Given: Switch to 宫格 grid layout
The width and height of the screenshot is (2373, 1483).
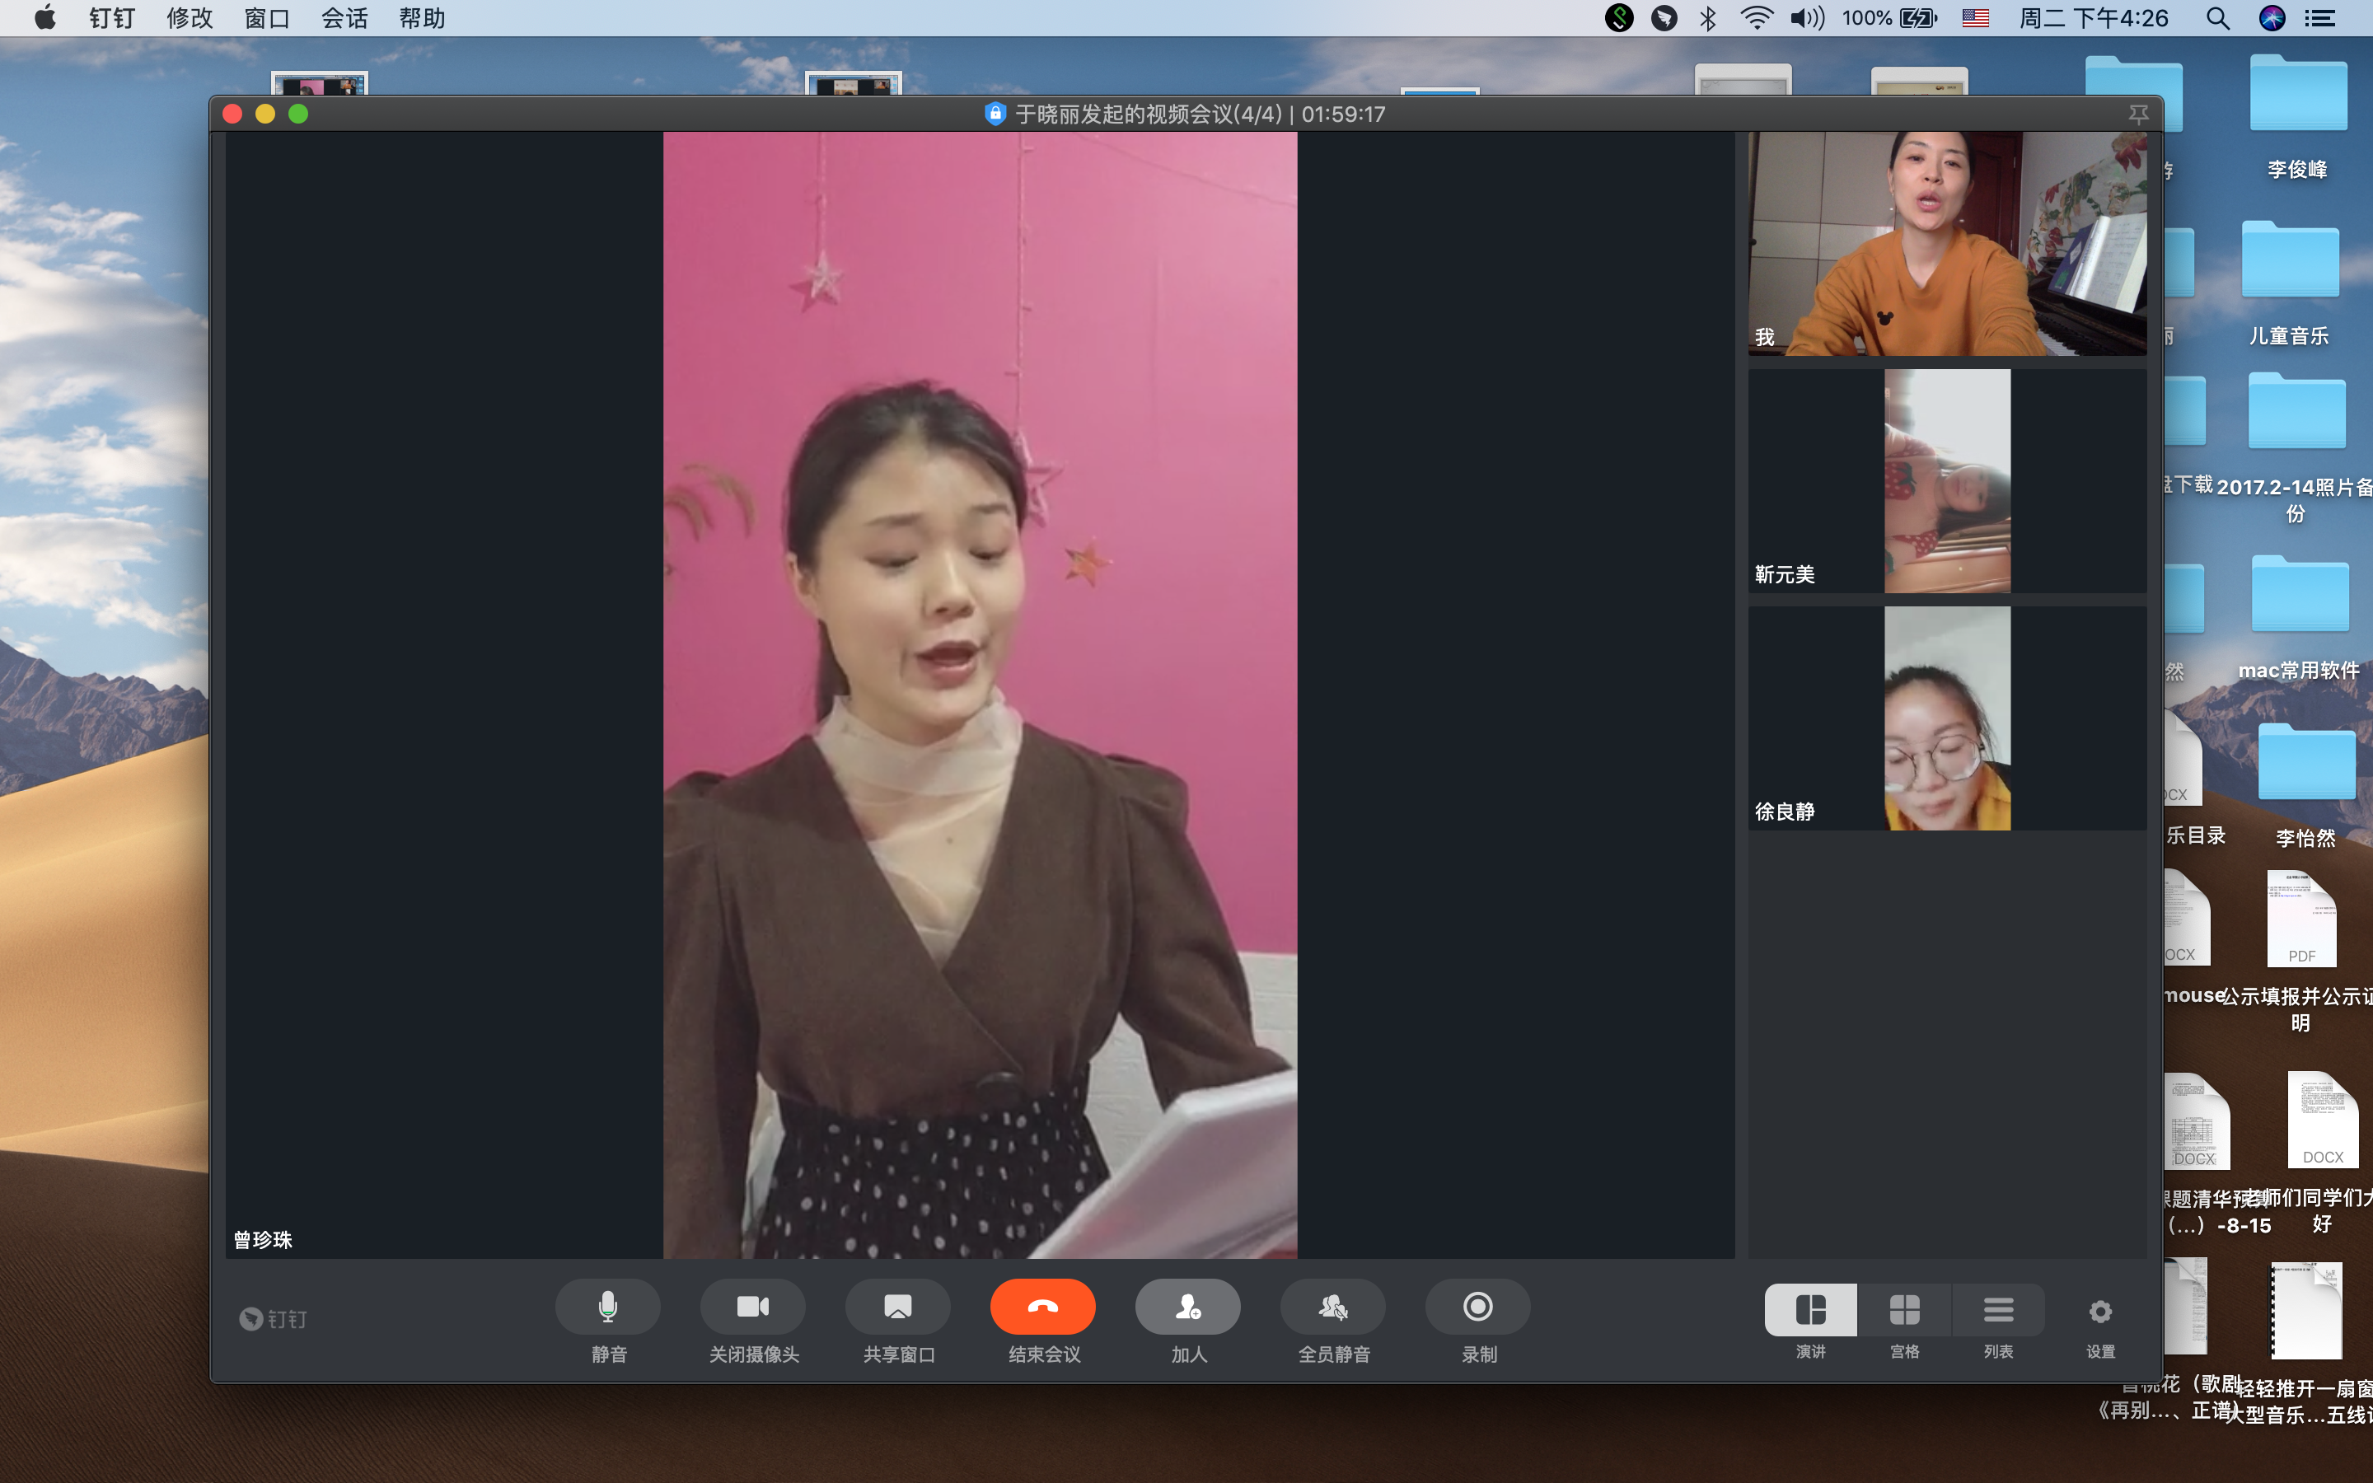Looking at the screenshot, I should point(1904,1309).
